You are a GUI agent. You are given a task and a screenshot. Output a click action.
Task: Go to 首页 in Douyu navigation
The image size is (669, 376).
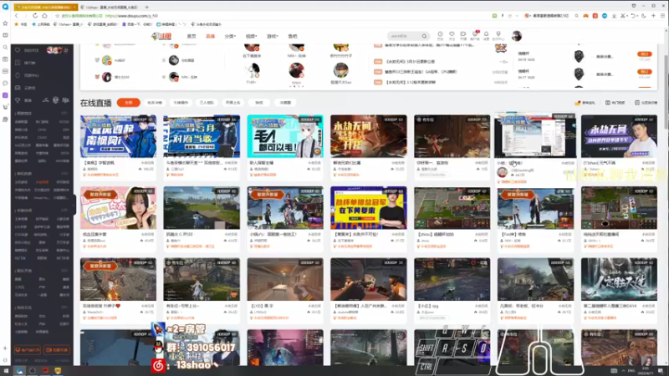coord(192,36)
